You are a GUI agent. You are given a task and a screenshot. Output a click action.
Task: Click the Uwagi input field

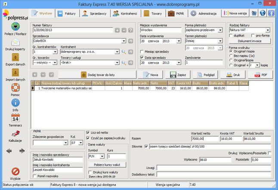point(214,168)
